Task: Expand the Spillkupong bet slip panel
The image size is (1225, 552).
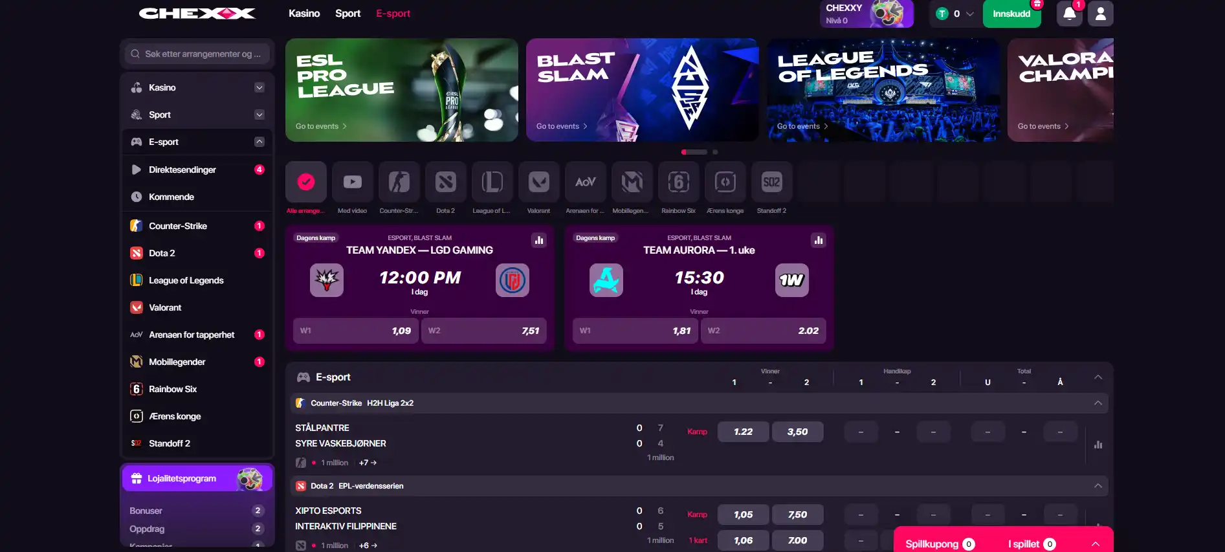Action: (x=1096, y=544)
